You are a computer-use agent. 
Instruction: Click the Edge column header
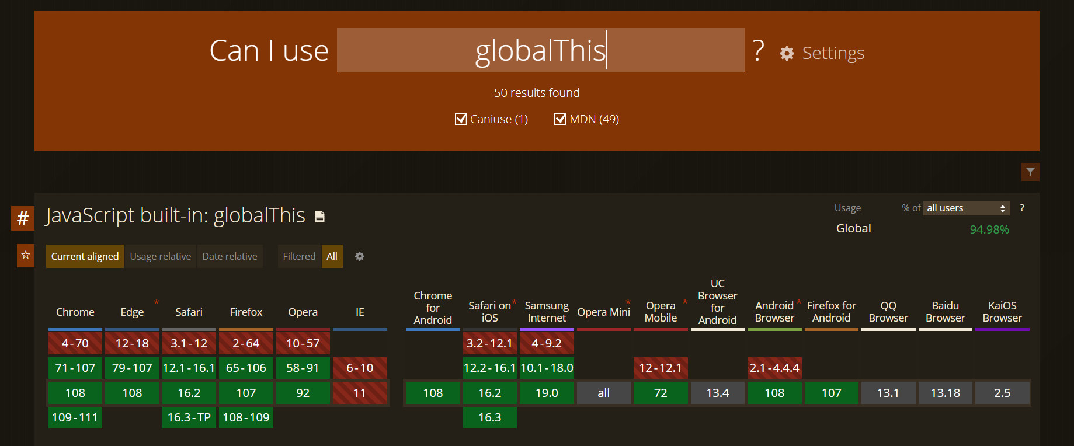click(132, 312)
